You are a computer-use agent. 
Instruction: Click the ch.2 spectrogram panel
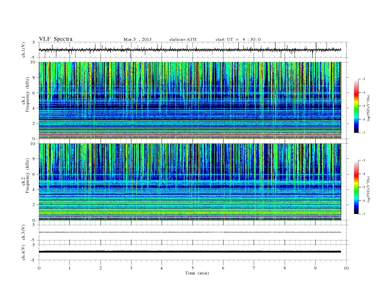[x=190, y=182]
